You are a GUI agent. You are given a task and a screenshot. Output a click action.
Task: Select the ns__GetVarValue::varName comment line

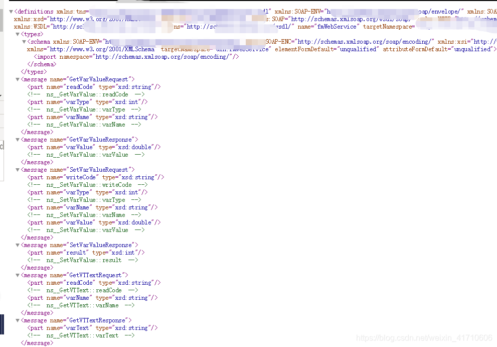coord(84,125)
